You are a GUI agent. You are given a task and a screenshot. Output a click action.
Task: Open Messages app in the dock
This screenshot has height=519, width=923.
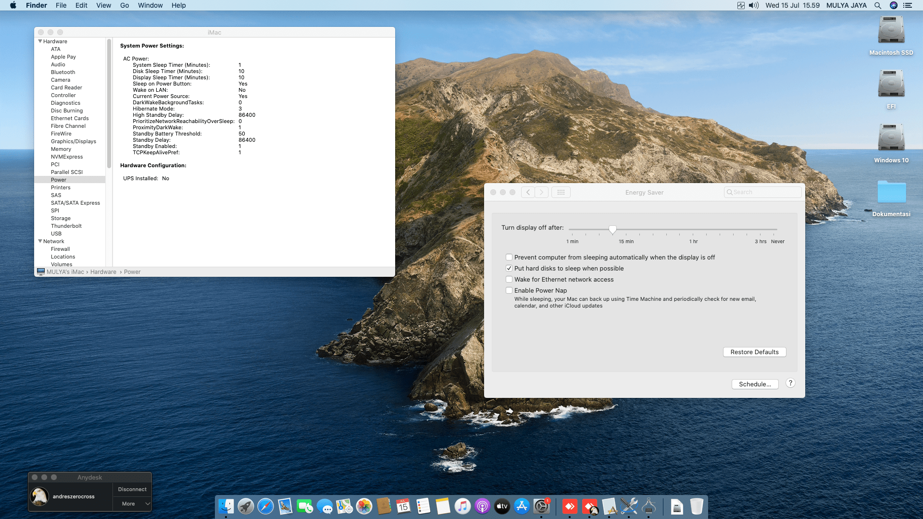324,506
